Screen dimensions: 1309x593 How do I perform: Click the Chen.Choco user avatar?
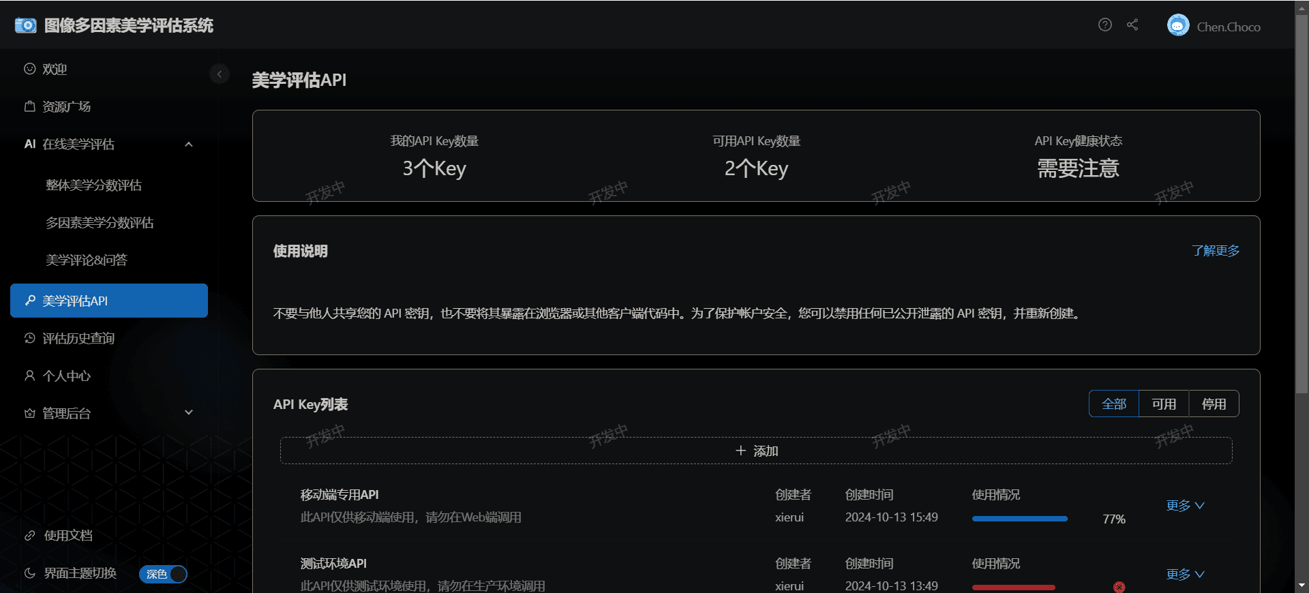[1177, 26]
